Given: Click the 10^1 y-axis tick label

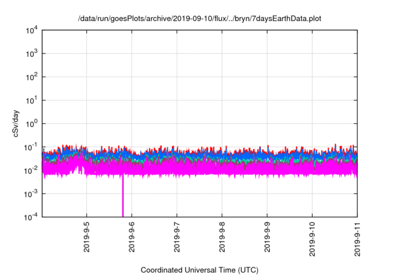Looking at the screenshot, I should coord(31,100).
